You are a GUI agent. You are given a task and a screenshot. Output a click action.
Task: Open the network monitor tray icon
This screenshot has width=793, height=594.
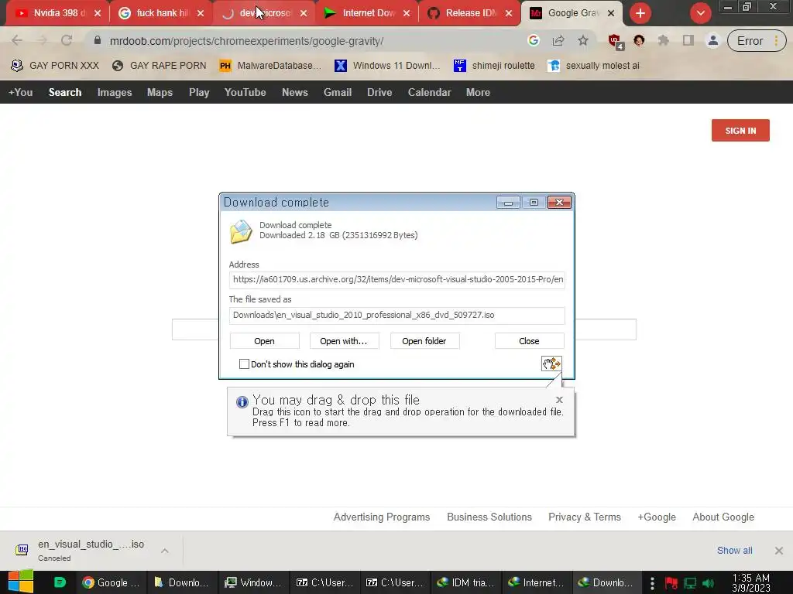tap(690, 583)
